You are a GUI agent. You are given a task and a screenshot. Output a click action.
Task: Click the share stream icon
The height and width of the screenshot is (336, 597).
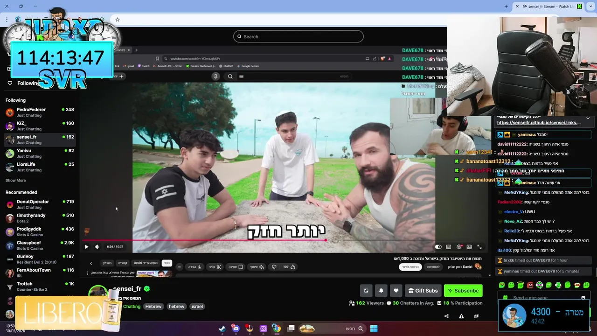point(446,316)
